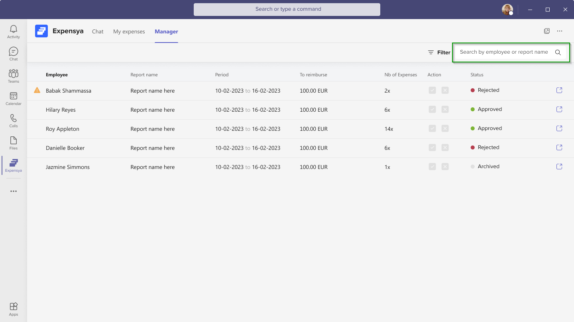Sort by the Employee column header
The height and width of the screenshot is (322, 574).
(x=57, y=75)
